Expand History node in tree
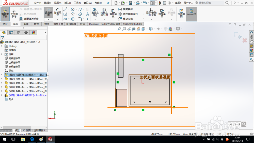The width and height of the screenshot is (254, 143). (2, 46)
